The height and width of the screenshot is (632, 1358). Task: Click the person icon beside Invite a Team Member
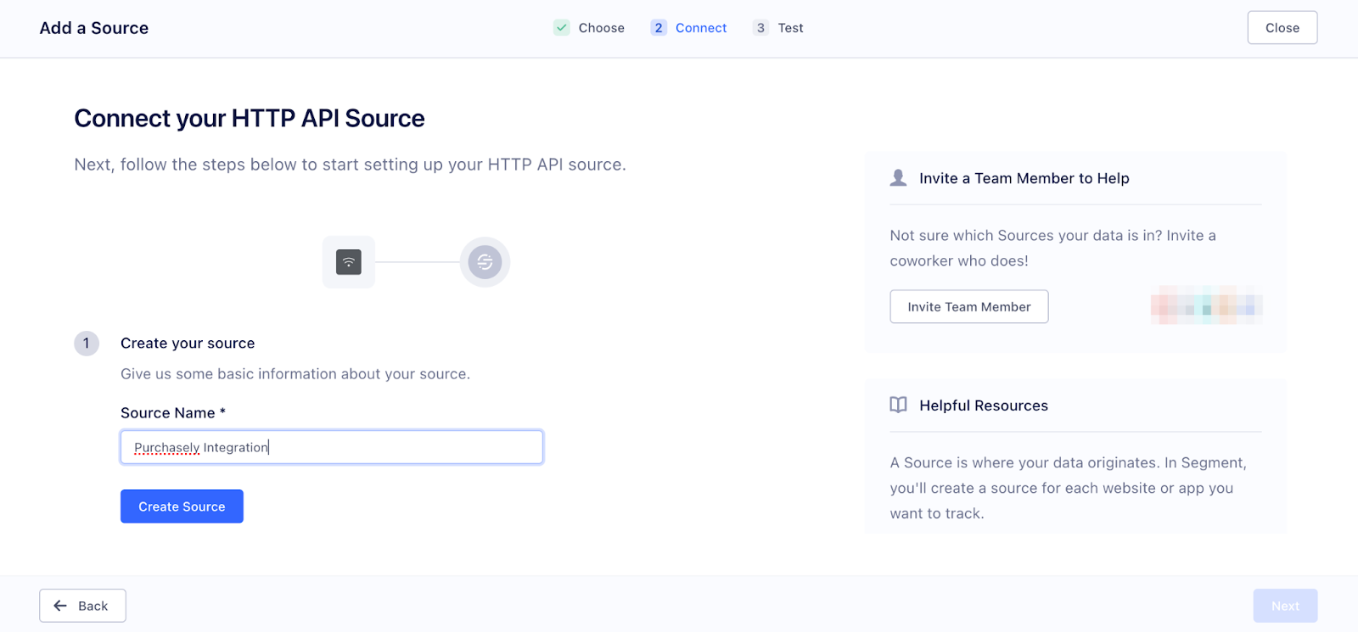[x=898, y=178]
